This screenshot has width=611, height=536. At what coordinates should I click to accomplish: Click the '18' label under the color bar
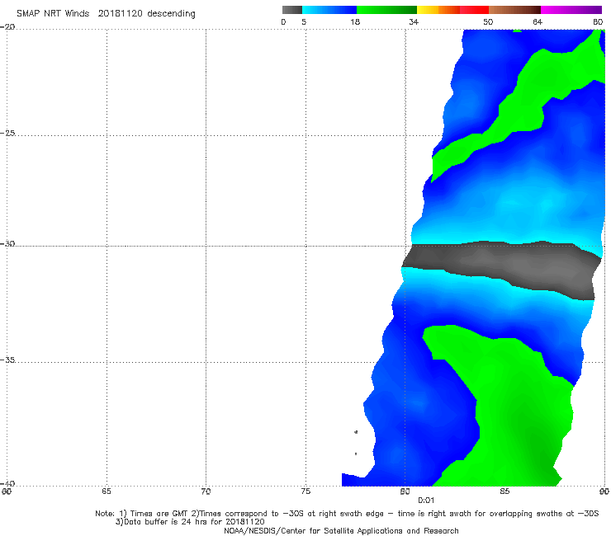pyautogui.click(x=355, y=22)
